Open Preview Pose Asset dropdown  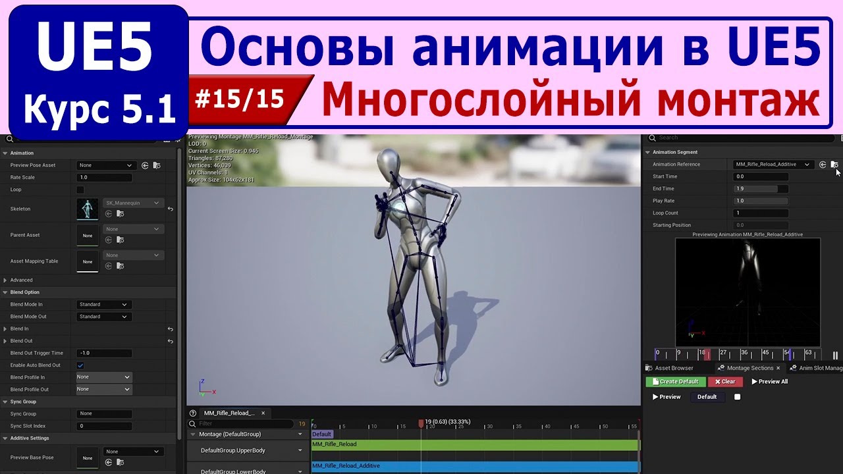107,165
